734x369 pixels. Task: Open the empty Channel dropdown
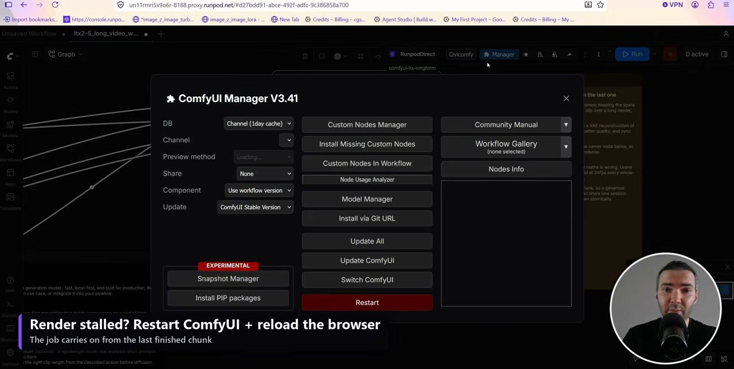point(286,140)
